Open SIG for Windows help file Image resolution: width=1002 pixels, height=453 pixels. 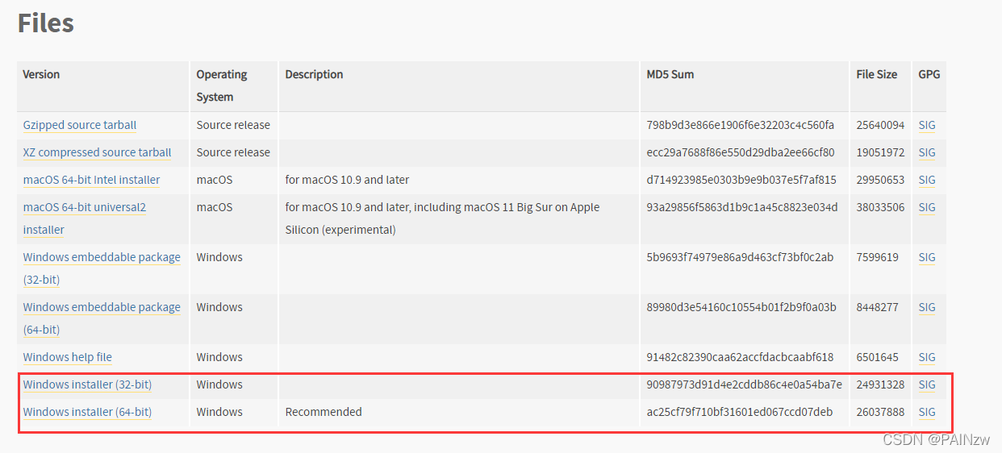click(927, 357)
